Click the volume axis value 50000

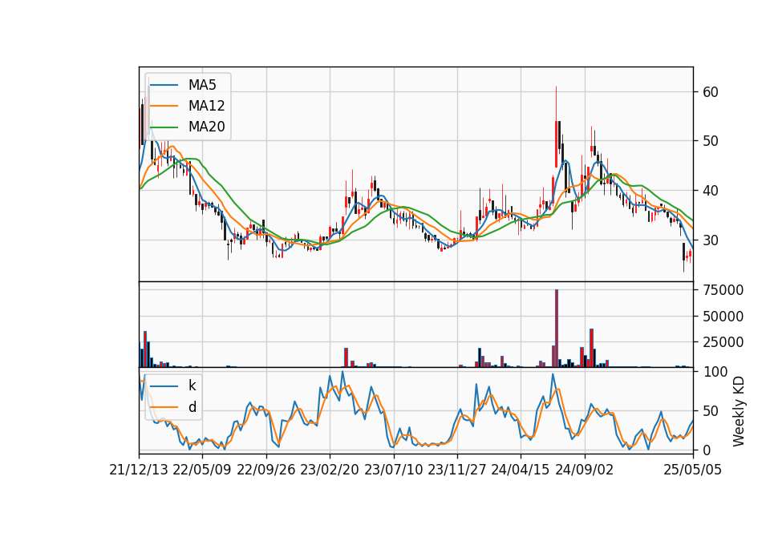(x=723, y=317)
